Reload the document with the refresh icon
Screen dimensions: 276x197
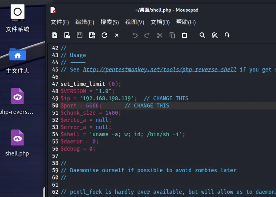pyautogui.click(x=104, y=35)
